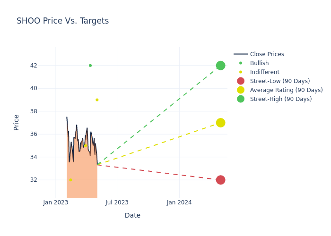Click the Close Prices legend line icon
Image resolution: width=331 pixels, height=236 pixels.
[241, 54]
